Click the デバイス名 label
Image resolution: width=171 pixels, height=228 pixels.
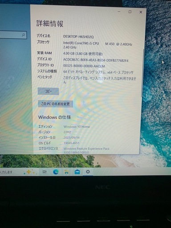44,36
